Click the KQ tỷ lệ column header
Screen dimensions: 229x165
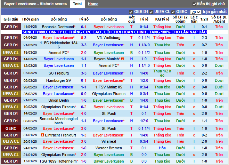(163, 19)
